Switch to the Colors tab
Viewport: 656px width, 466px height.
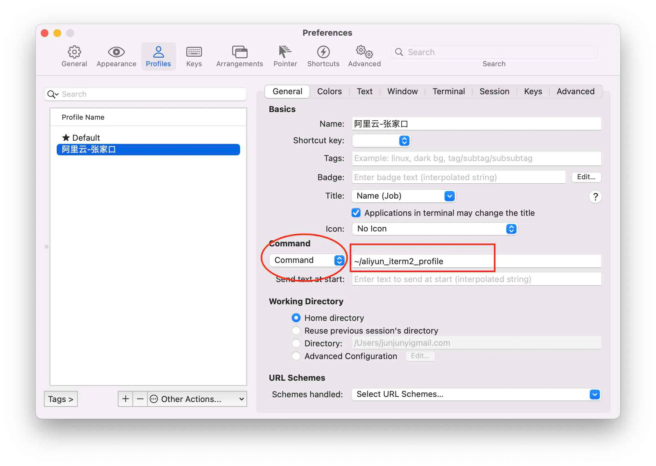click(x=329, y=91)
